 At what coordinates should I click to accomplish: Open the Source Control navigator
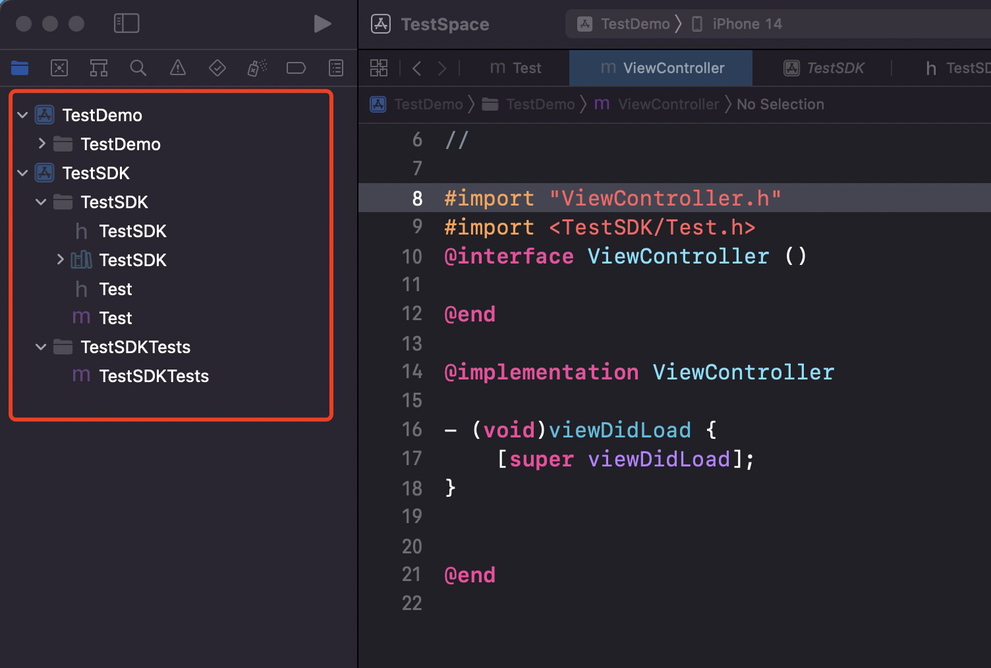click(59, 67)
